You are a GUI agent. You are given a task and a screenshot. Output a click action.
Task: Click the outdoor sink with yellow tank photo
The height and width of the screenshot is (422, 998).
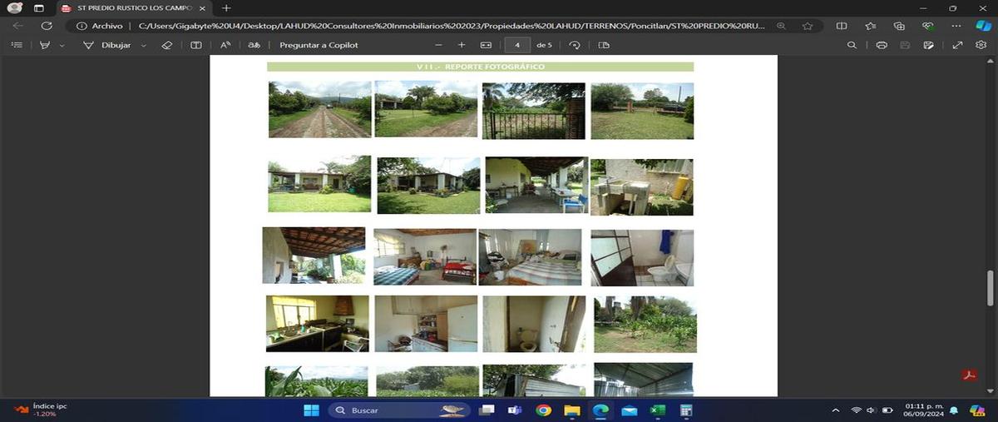pos(641,187)
